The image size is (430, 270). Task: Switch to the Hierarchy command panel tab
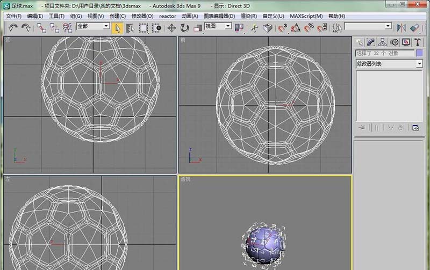point(383,42)
